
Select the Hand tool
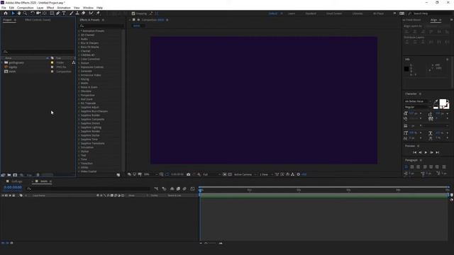tap(19, 13)
